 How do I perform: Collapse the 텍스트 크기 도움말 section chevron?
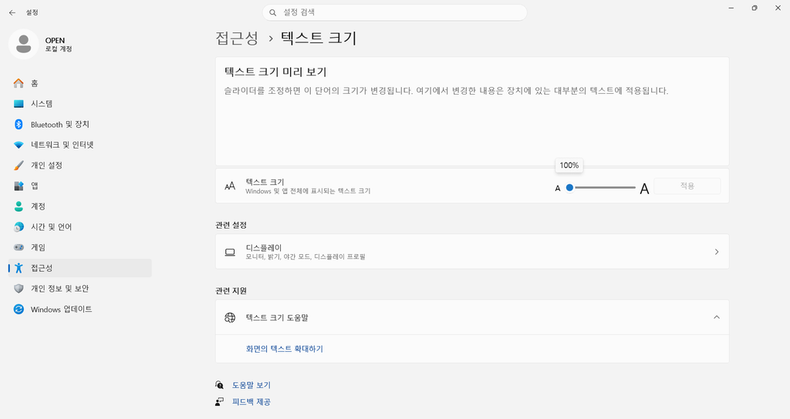point(717,317)
